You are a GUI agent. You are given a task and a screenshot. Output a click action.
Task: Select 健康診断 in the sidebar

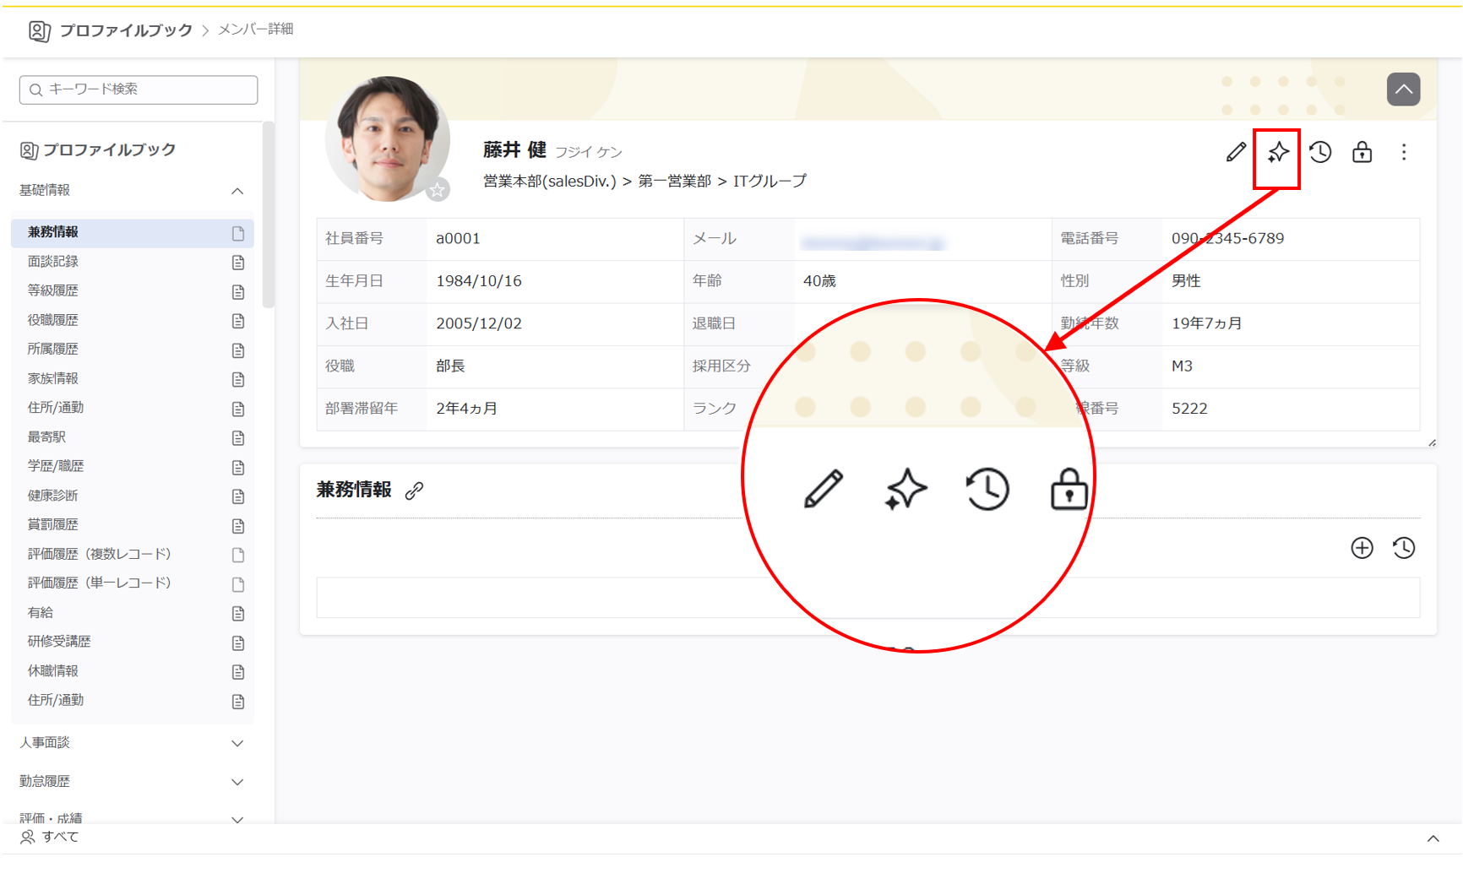point(53,496)
